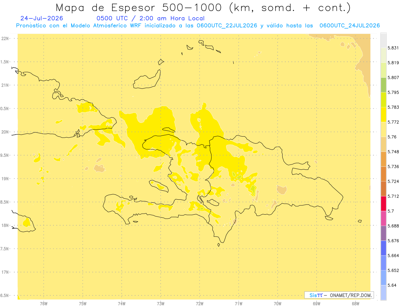This screenshot has height=308, width=399.
Task: Click the 73W longitude axis label
Action: pyautogui.click(x=161, y=304)
